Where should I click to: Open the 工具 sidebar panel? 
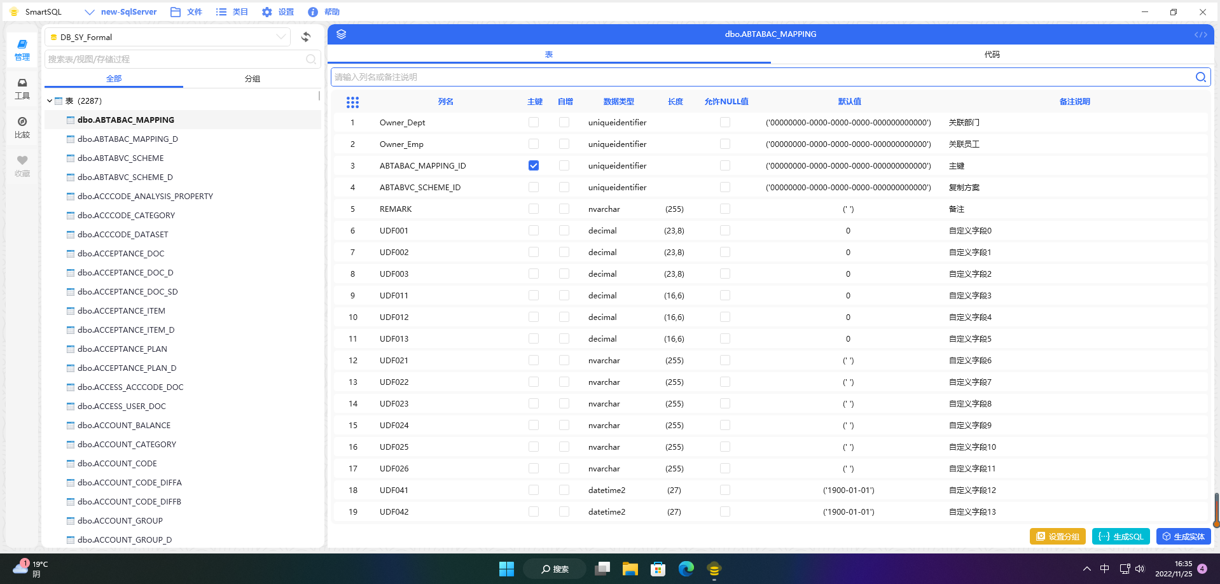[22, 88]
